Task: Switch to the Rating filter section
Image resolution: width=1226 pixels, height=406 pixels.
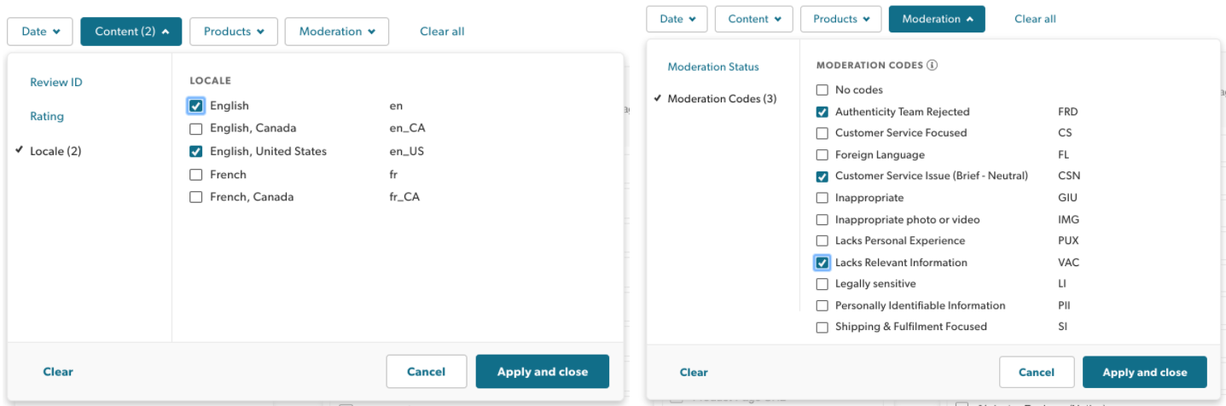Action: (47, 117)
